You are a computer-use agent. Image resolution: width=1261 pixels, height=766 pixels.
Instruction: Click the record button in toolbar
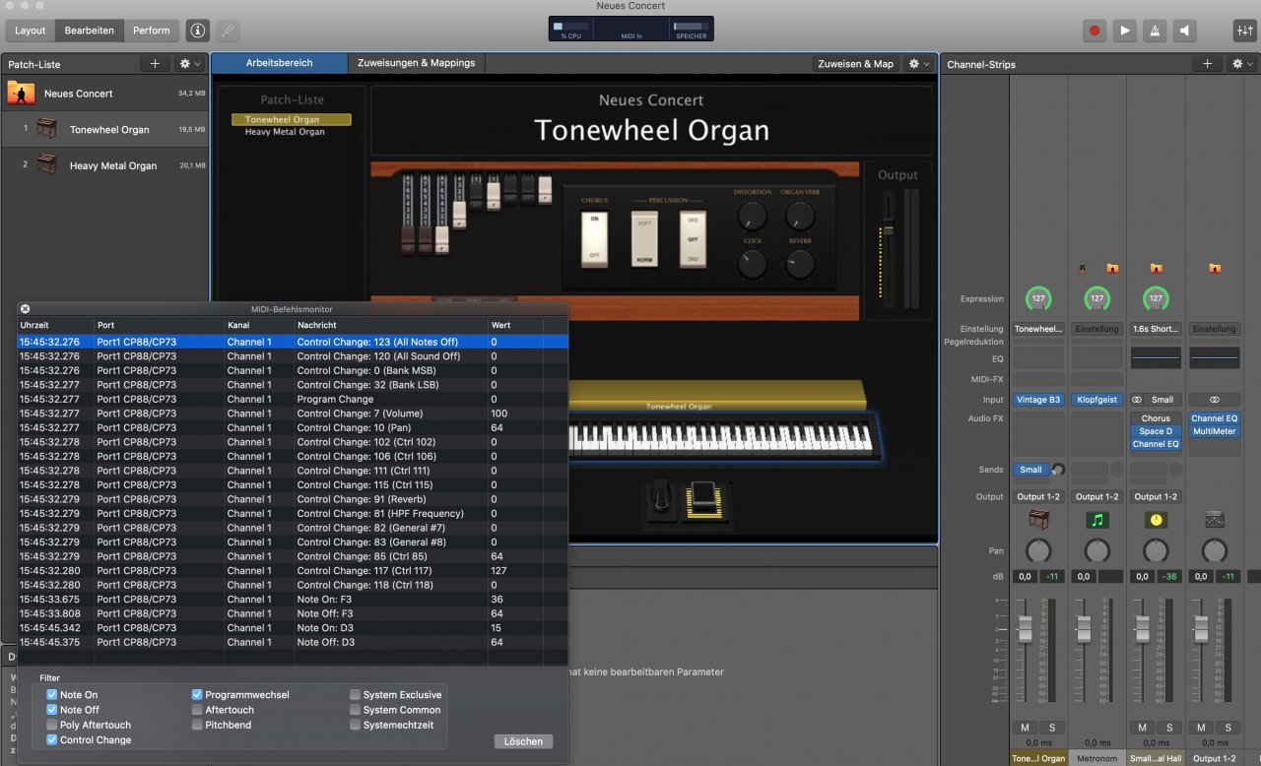click(1095, 31)
